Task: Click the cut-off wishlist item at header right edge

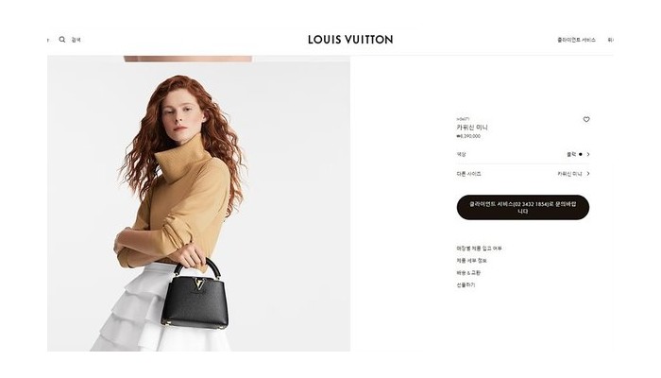Action: (610, 40)
